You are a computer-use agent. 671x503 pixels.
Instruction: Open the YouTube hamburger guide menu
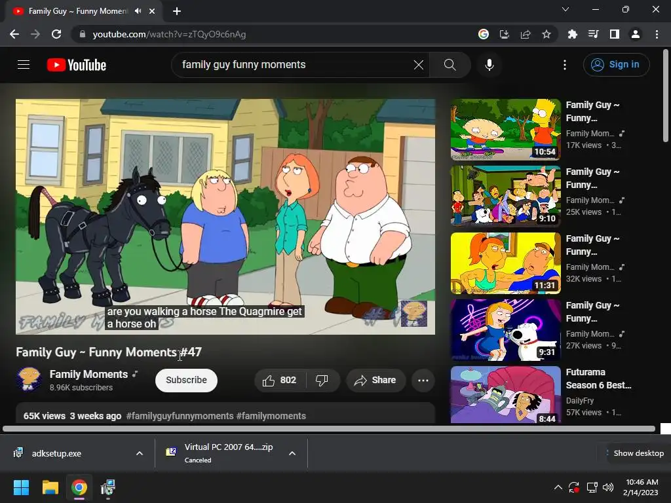(24, 65)
